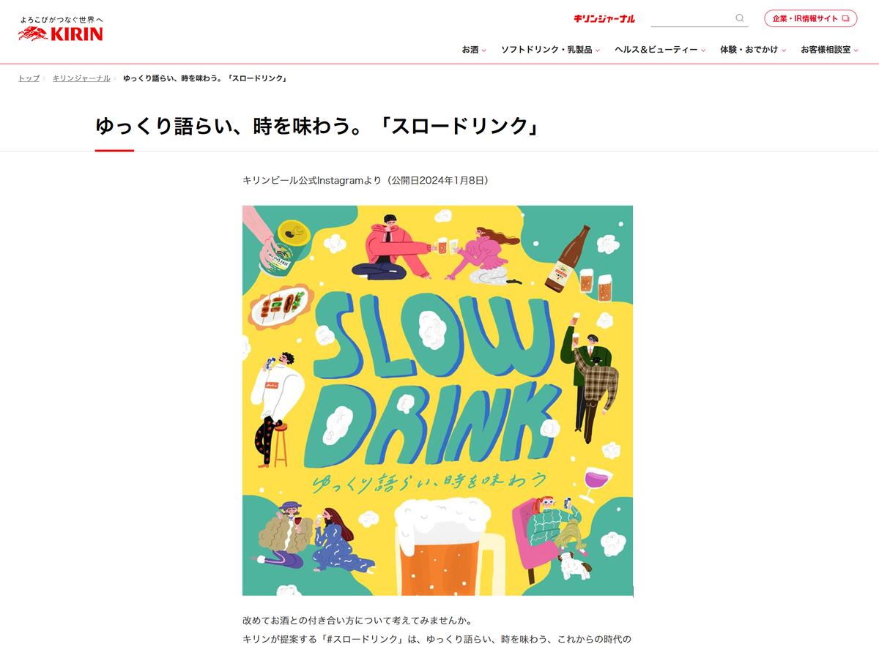Expand the お客様相談室 chevron
Screen dimensions: 879x647
[856, 51]
